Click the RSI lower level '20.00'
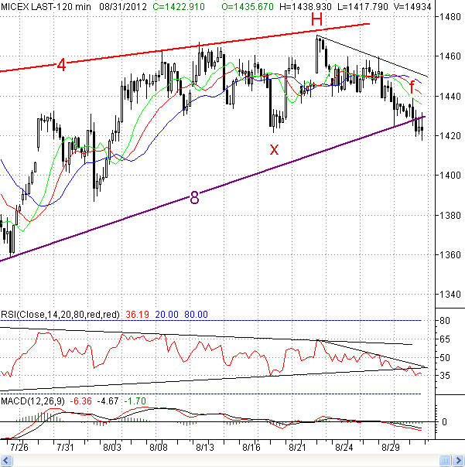The height and width of the screenshot is (467, 465). pyautogui.click(x=166, y=315)
